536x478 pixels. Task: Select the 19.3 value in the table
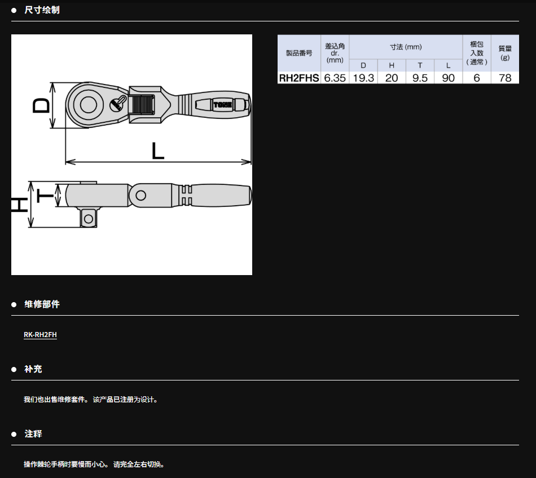coord(363,78)
